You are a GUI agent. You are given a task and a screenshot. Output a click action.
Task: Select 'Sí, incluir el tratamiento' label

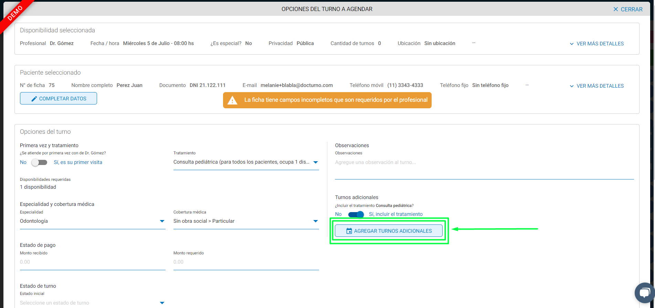click(396, 214)
